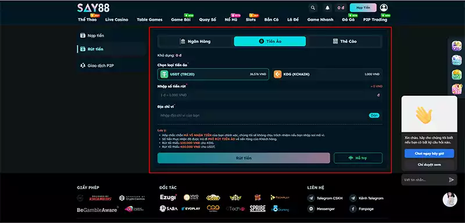Open the Telegram CSKH contact icon

311,198
